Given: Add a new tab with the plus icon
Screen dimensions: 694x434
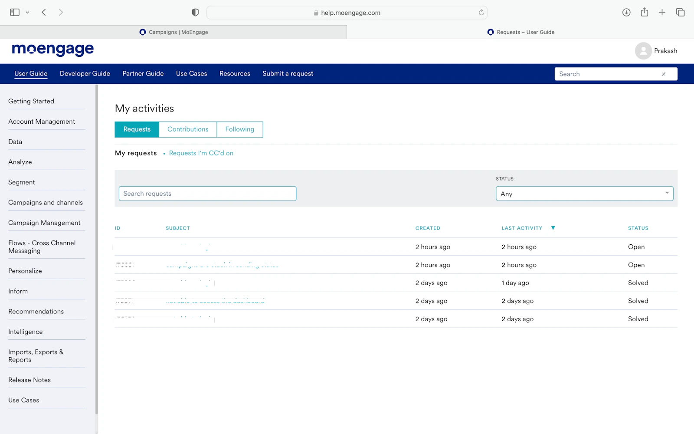Looking at the screenshot, I should point(662,13).
